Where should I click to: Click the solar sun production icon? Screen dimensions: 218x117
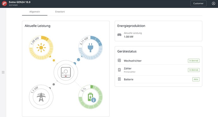tap(41, 48)
